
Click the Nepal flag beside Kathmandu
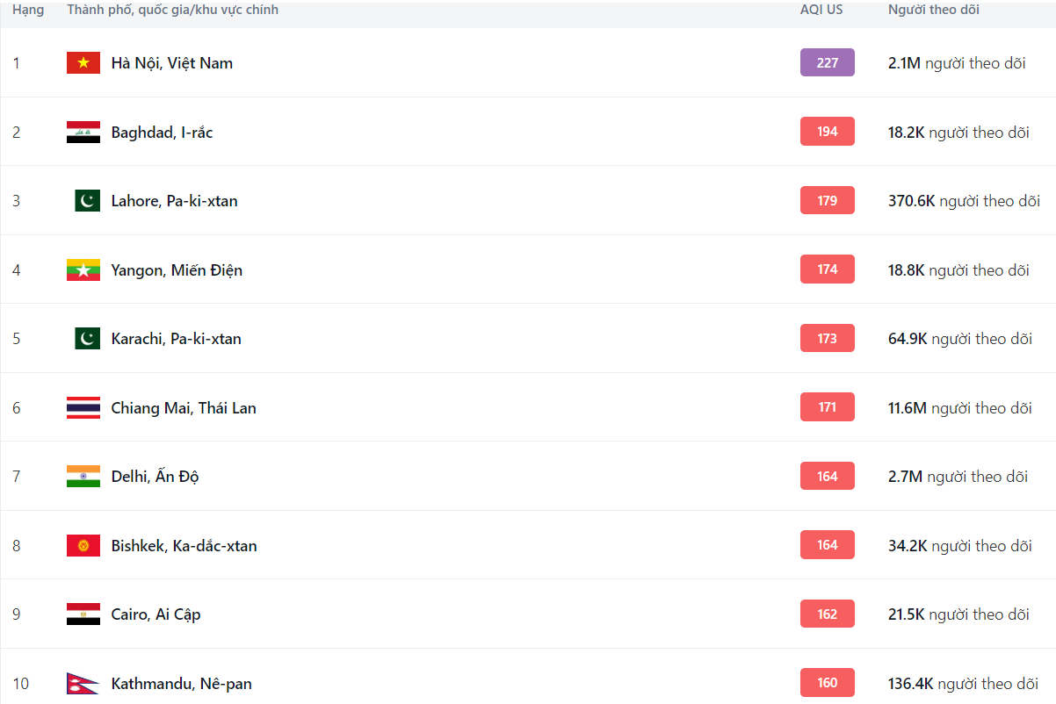click(x=83, y=684)
